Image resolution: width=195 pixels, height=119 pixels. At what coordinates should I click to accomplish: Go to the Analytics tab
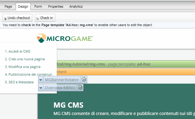coord(76,6)
